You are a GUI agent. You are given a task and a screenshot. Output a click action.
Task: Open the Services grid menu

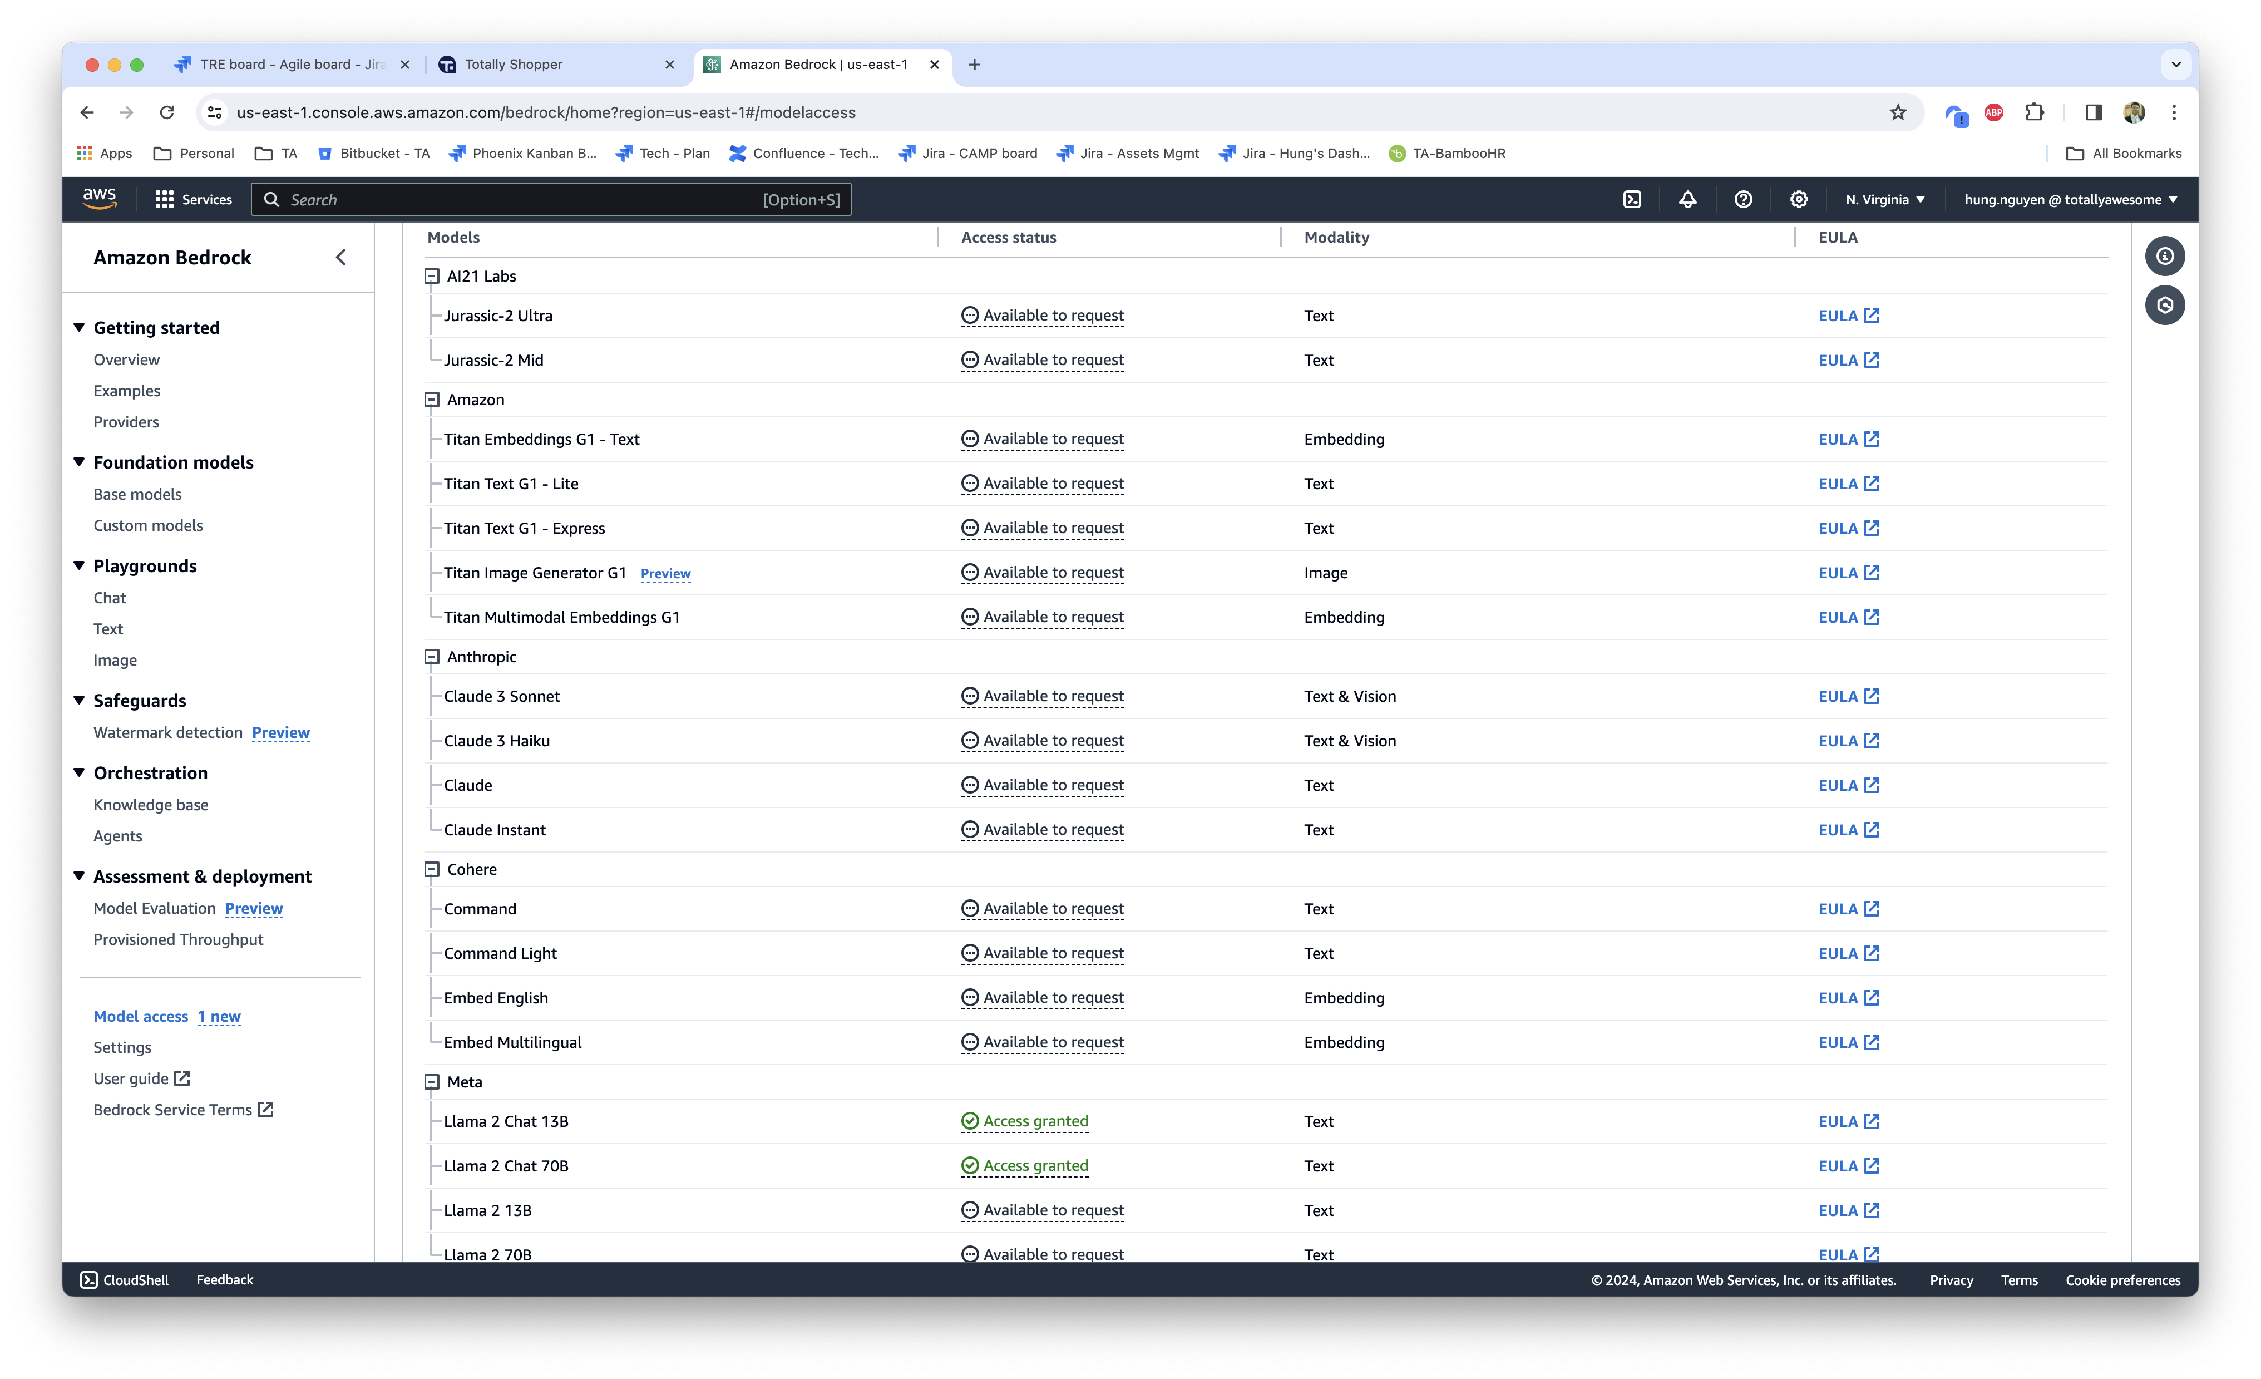pyautogui.click(x=194, y=199)
